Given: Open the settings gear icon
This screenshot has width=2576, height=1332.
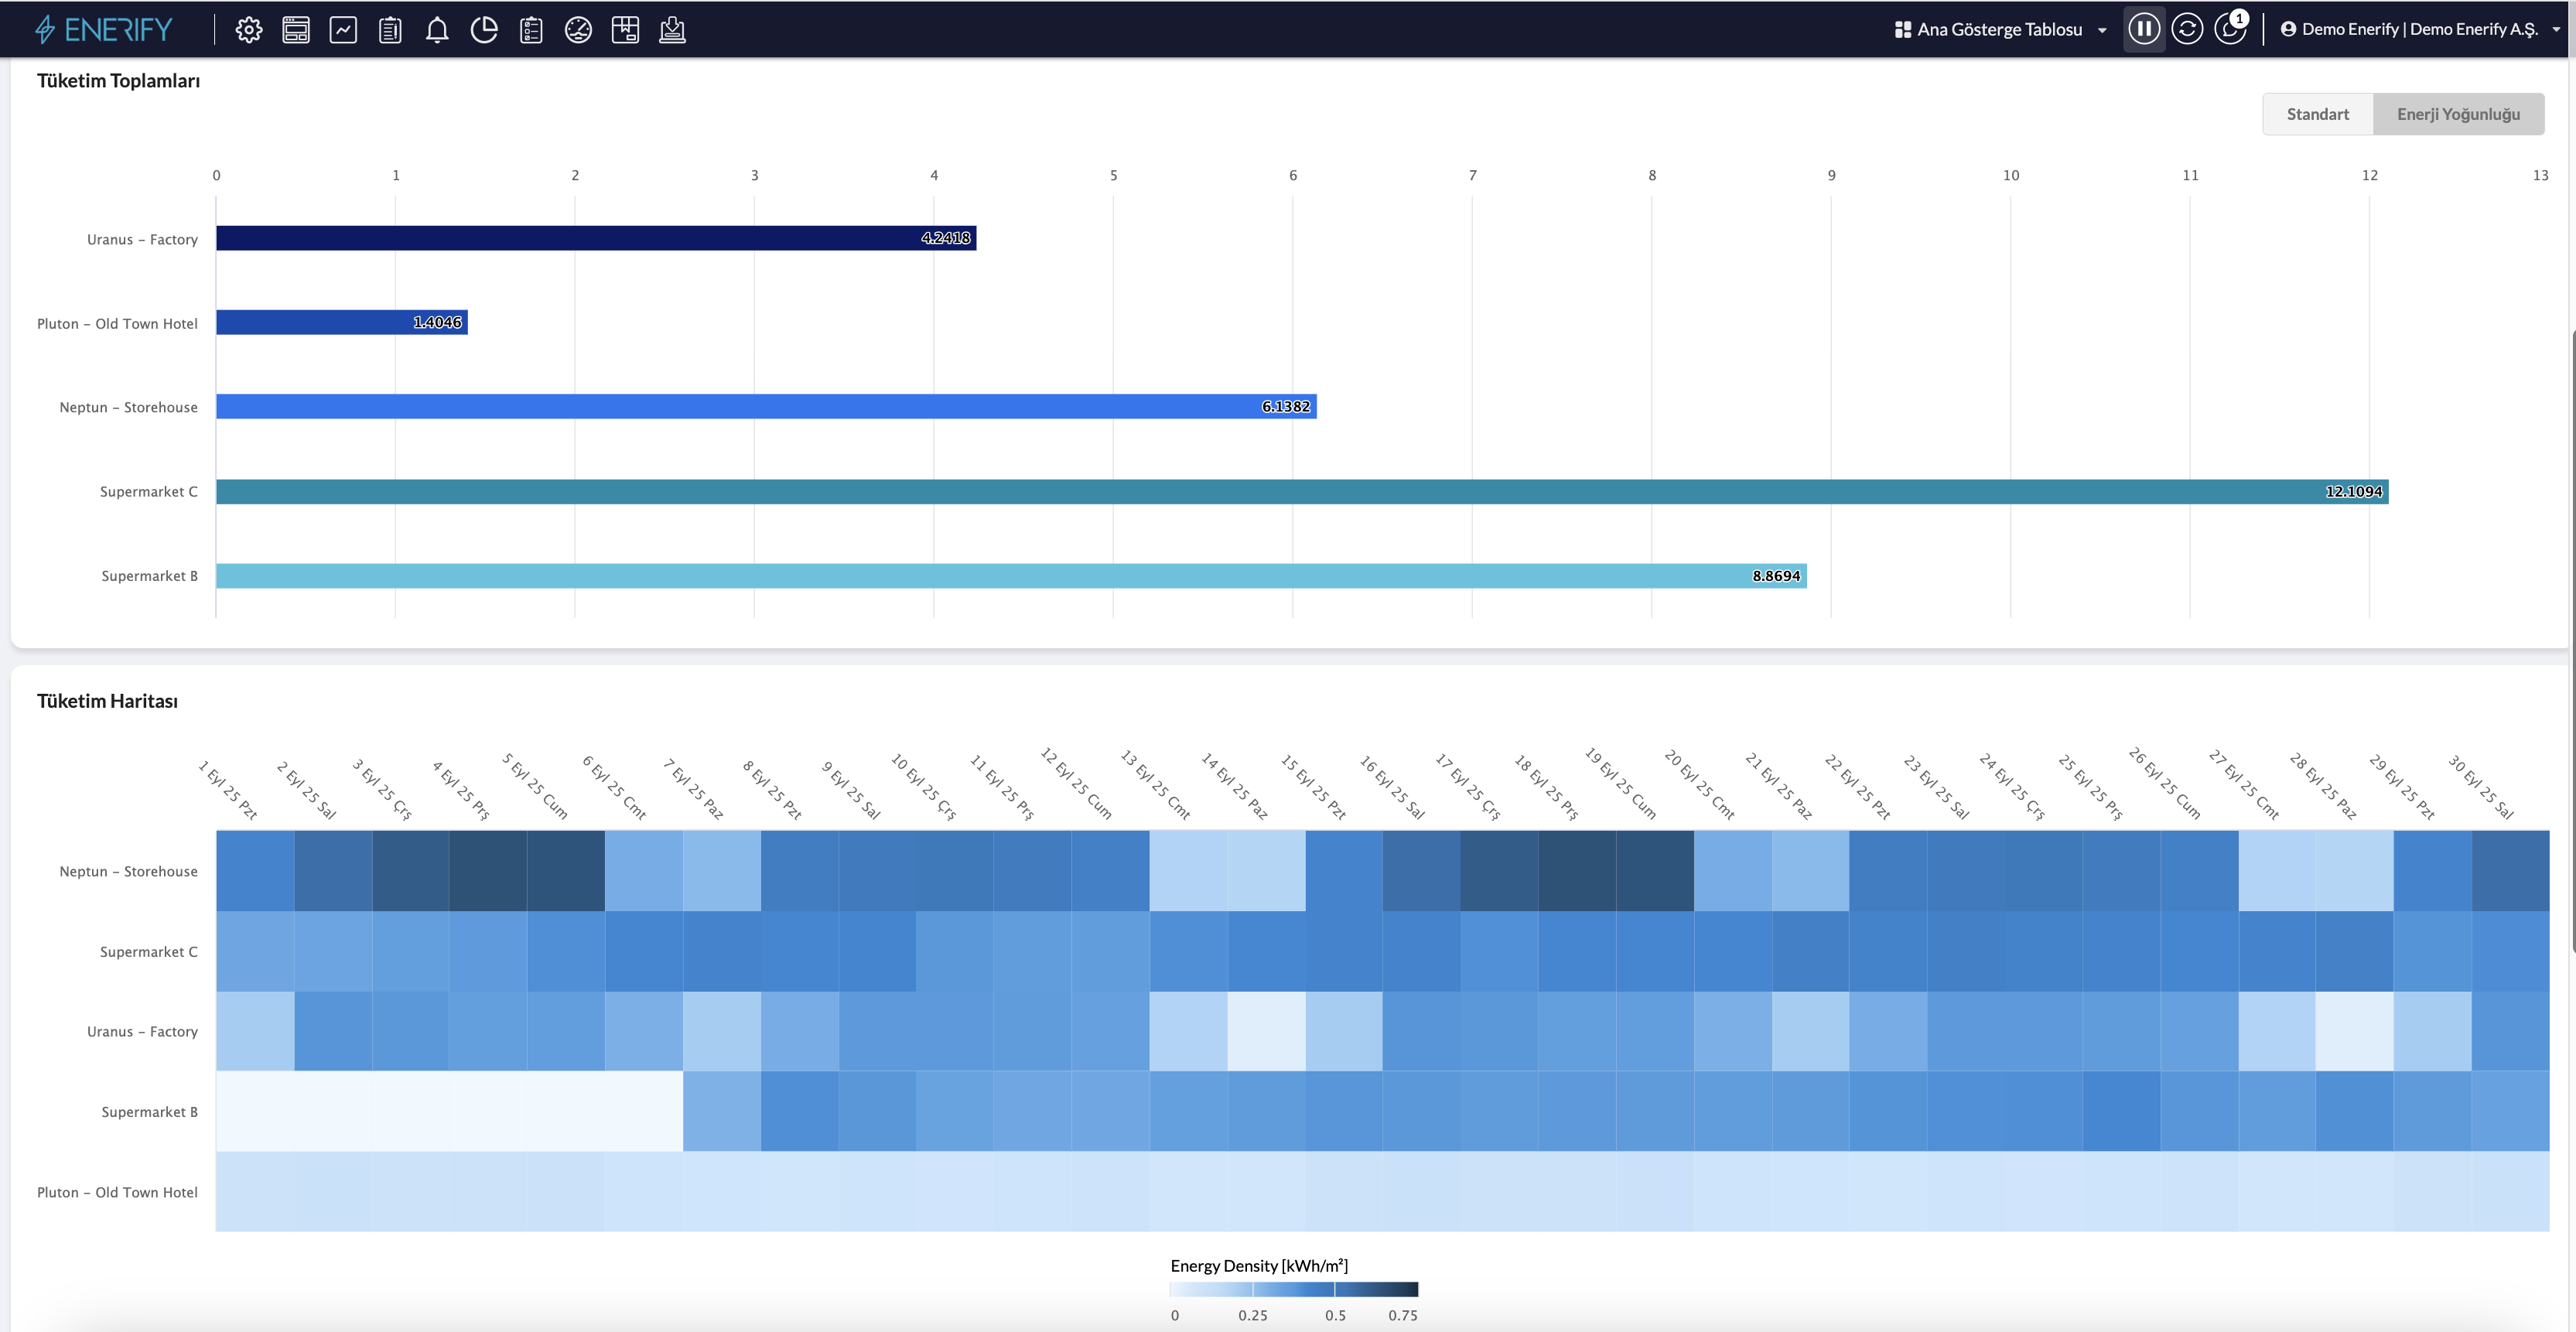Looking at the screenshot, I should [x=249, y=30].
